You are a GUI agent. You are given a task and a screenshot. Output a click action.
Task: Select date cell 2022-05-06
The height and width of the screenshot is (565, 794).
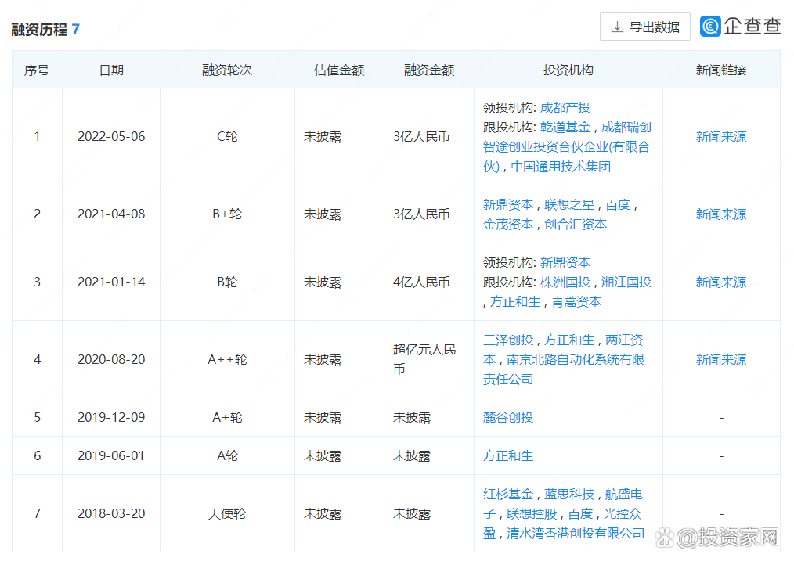tap(111, 137)
